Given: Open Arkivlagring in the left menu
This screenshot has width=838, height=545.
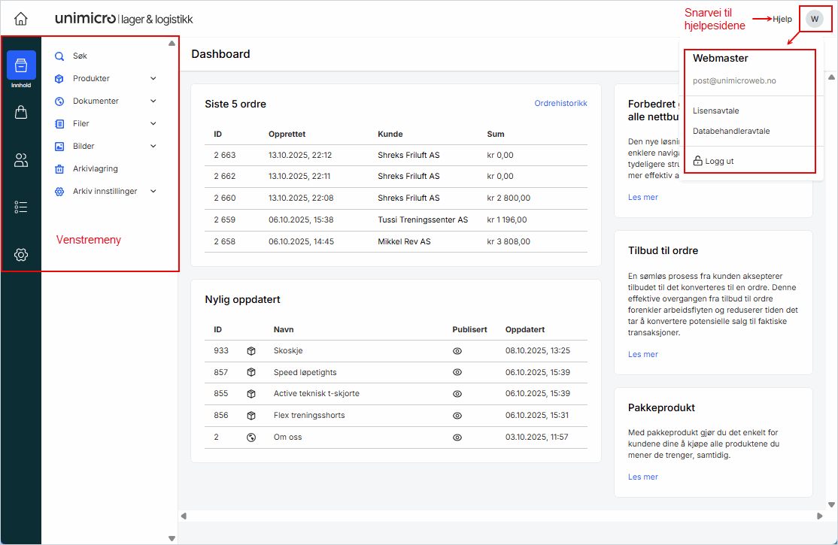Looking at the screenshot, I should pyautogui.click(x=95, y=168).
